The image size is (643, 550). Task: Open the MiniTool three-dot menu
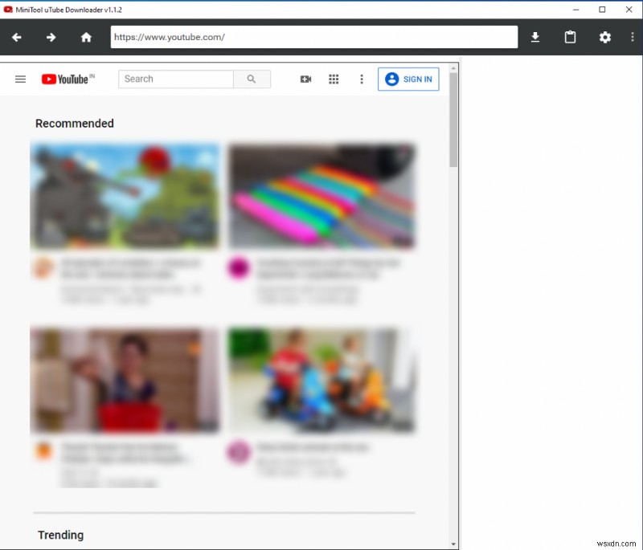[x=633, y=37]
